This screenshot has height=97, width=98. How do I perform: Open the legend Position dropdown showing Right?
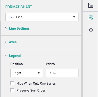pos(27,73)
